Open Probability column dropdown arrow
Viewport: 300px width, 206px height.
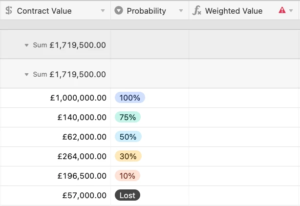(181, 11)
